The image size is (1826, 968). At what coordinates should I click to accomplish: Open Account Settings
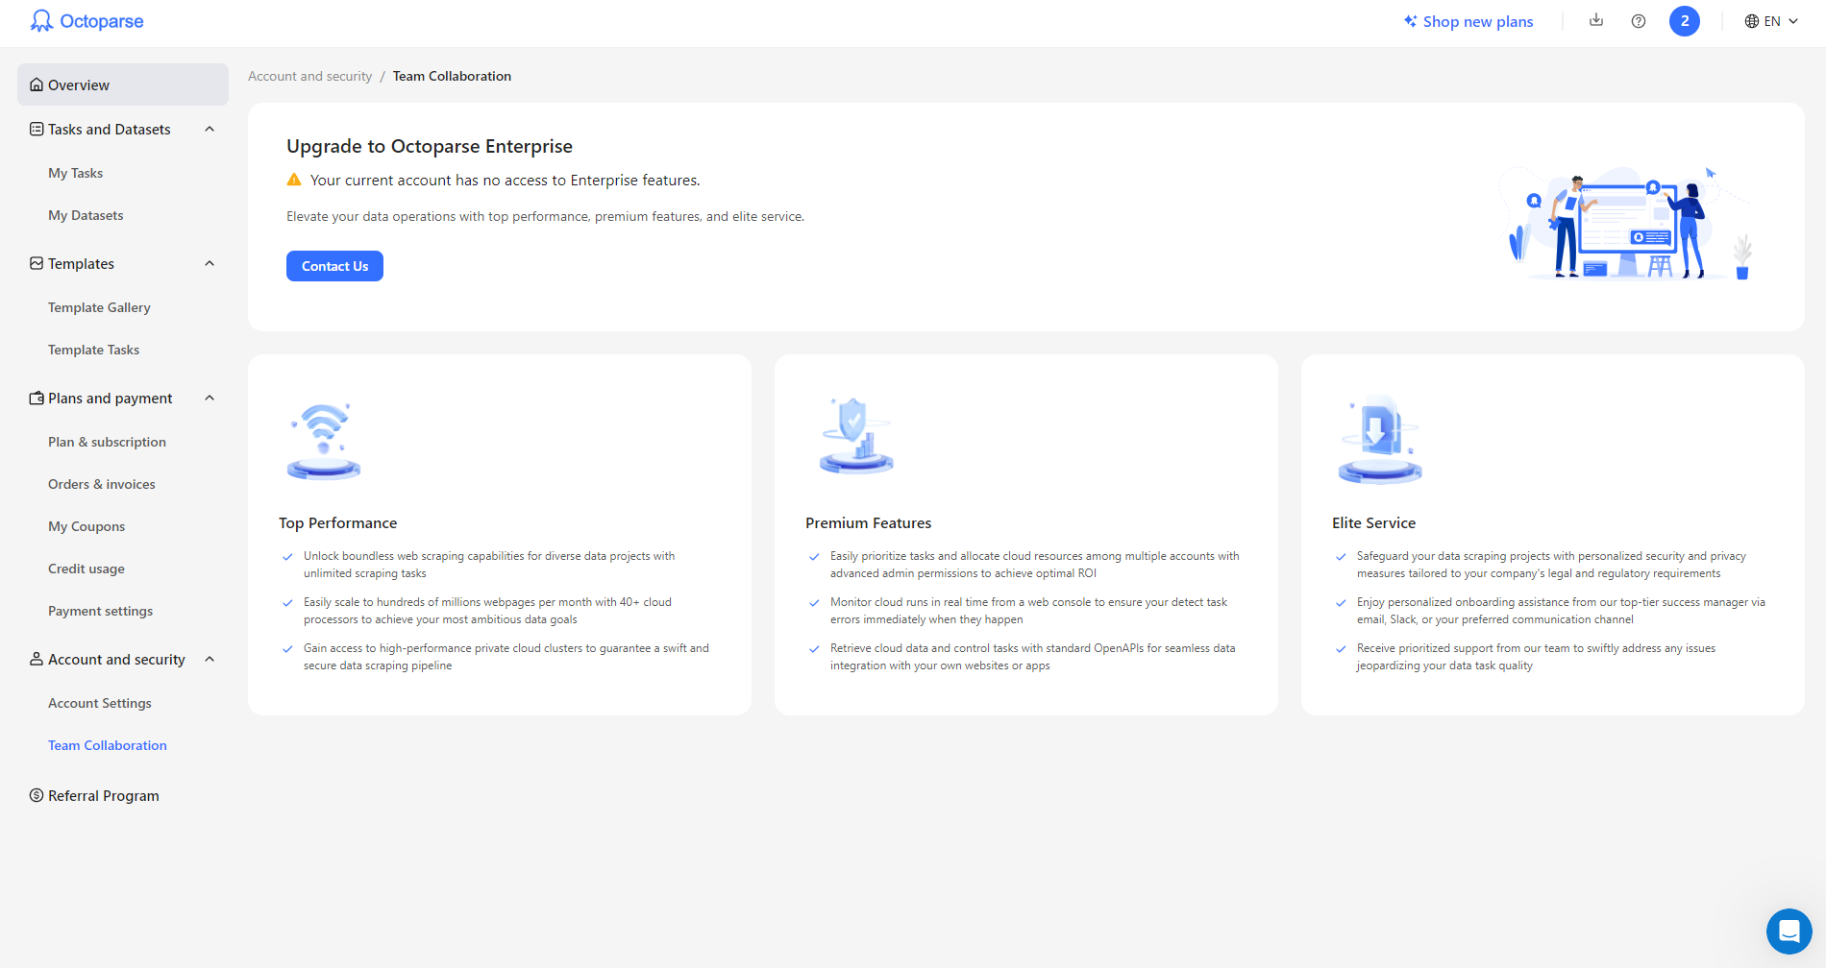pos(100,703)
